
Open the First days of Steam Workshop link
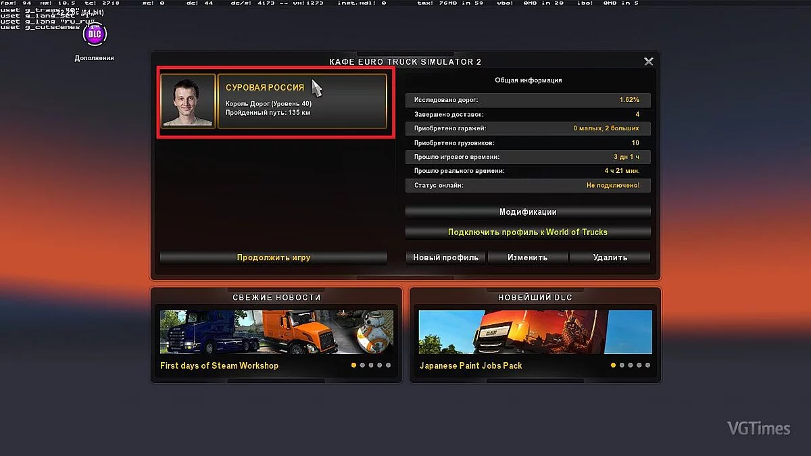tap(219, 365)
